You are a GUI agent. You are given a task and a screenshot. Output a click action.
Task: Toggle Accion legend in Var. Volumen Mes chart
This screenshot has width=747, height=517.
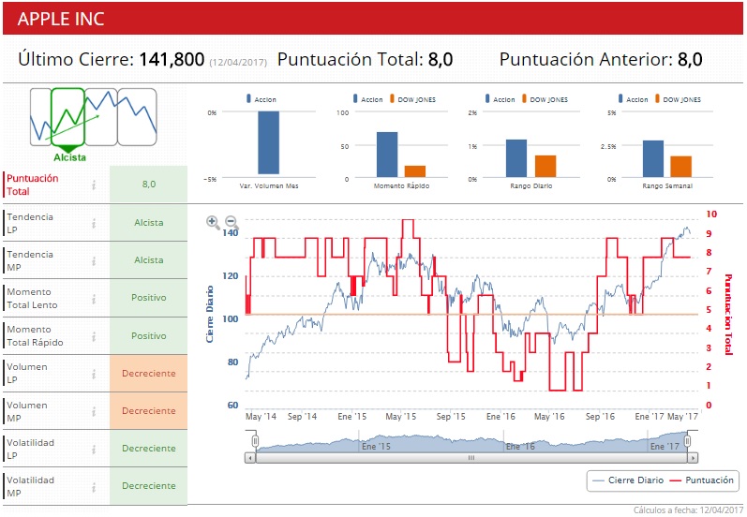[x=261, y=99]
